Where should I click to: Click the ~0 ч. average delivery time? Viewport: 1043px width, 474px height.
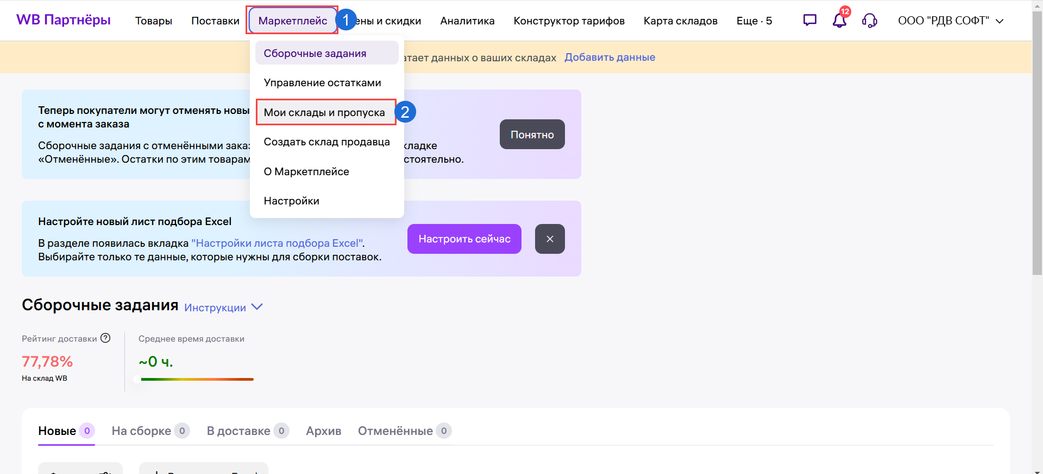click(x=156, y=362)
